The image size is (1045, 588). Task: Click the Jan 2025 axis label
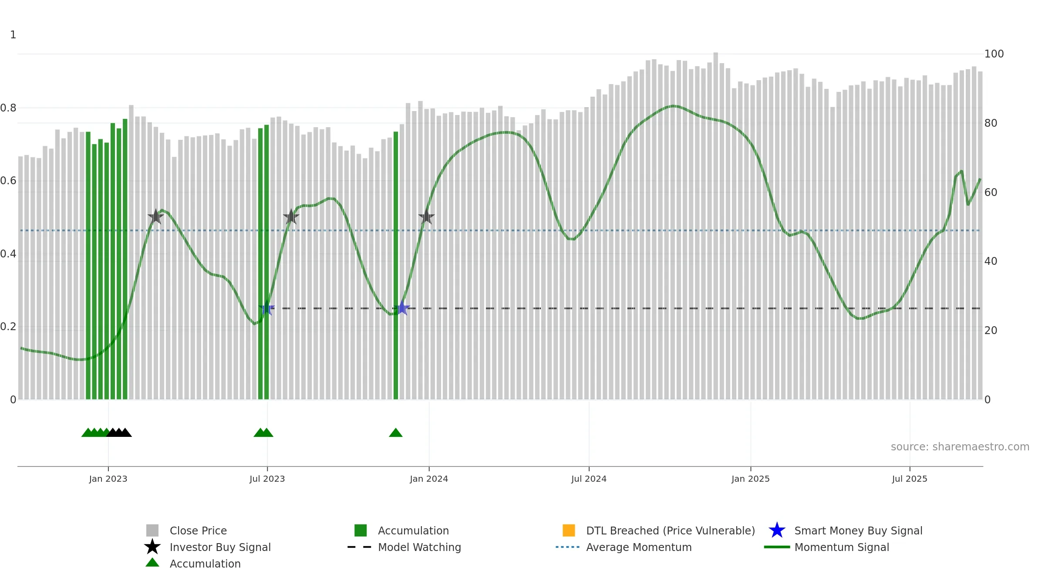coord(750,479)
